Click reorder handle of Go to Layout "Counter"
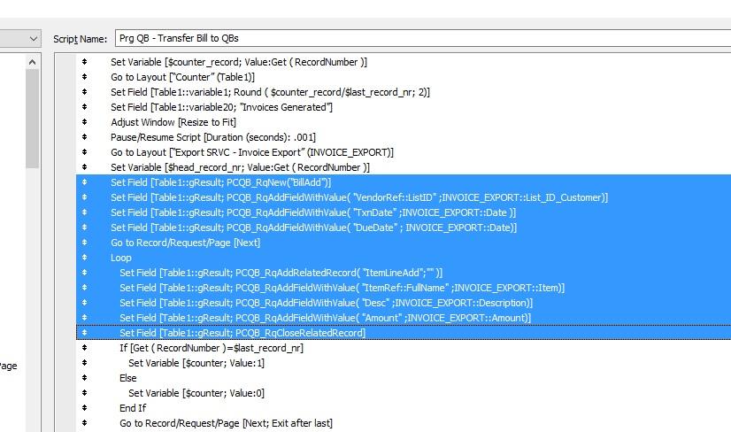This screenshot has width=731, height=432. [x=84, y=76]
